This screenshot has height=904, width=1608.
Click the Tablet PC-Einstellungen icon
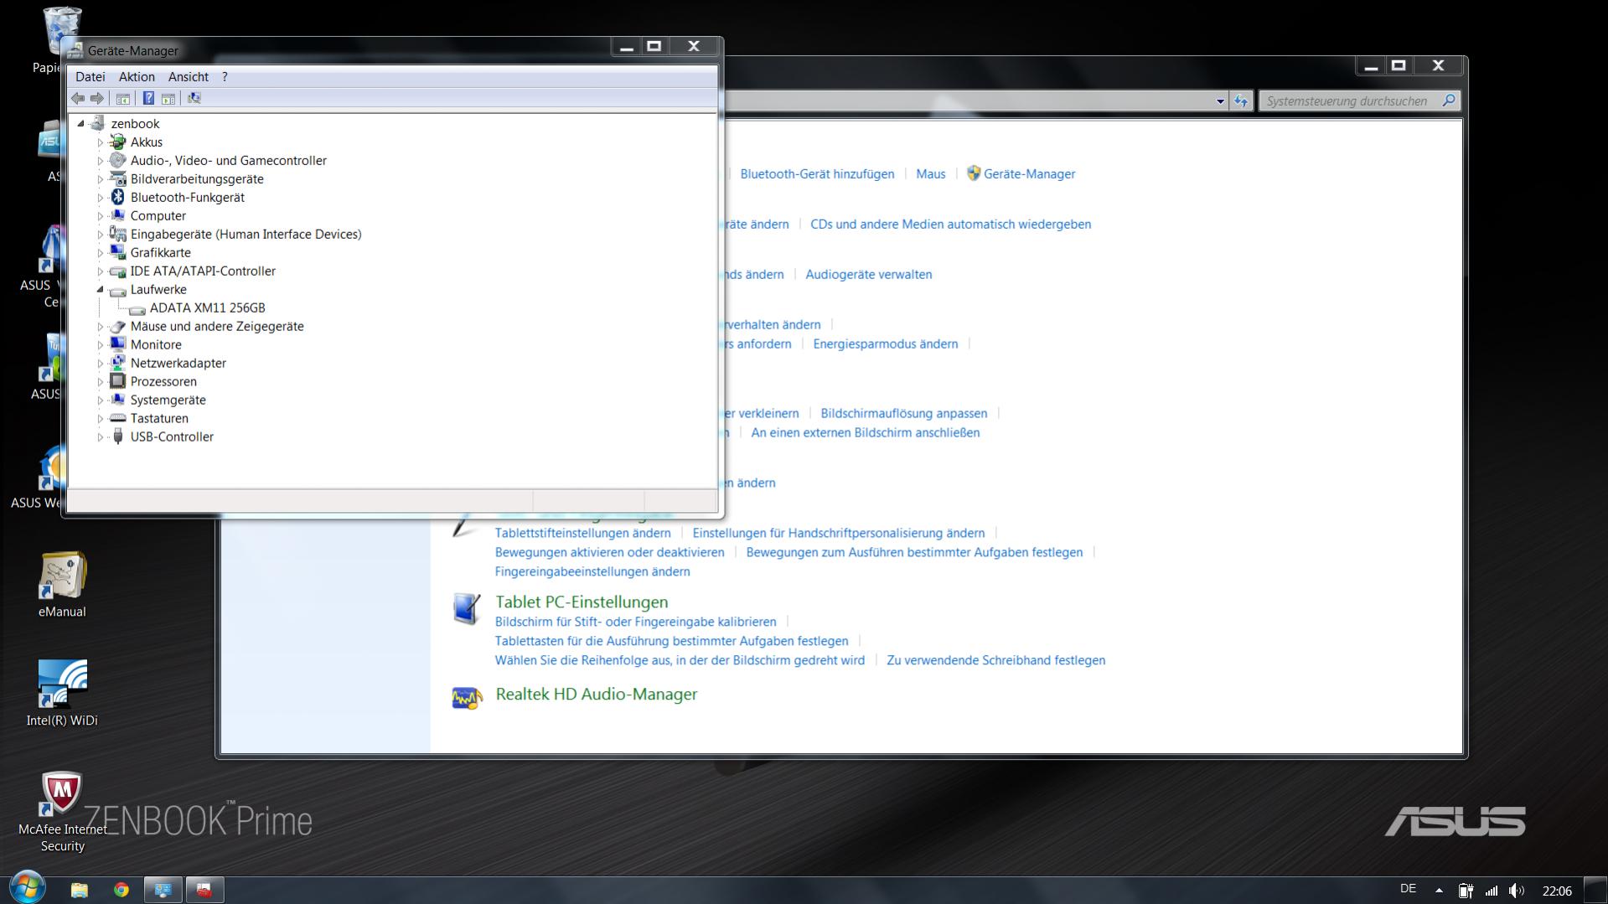467,609
